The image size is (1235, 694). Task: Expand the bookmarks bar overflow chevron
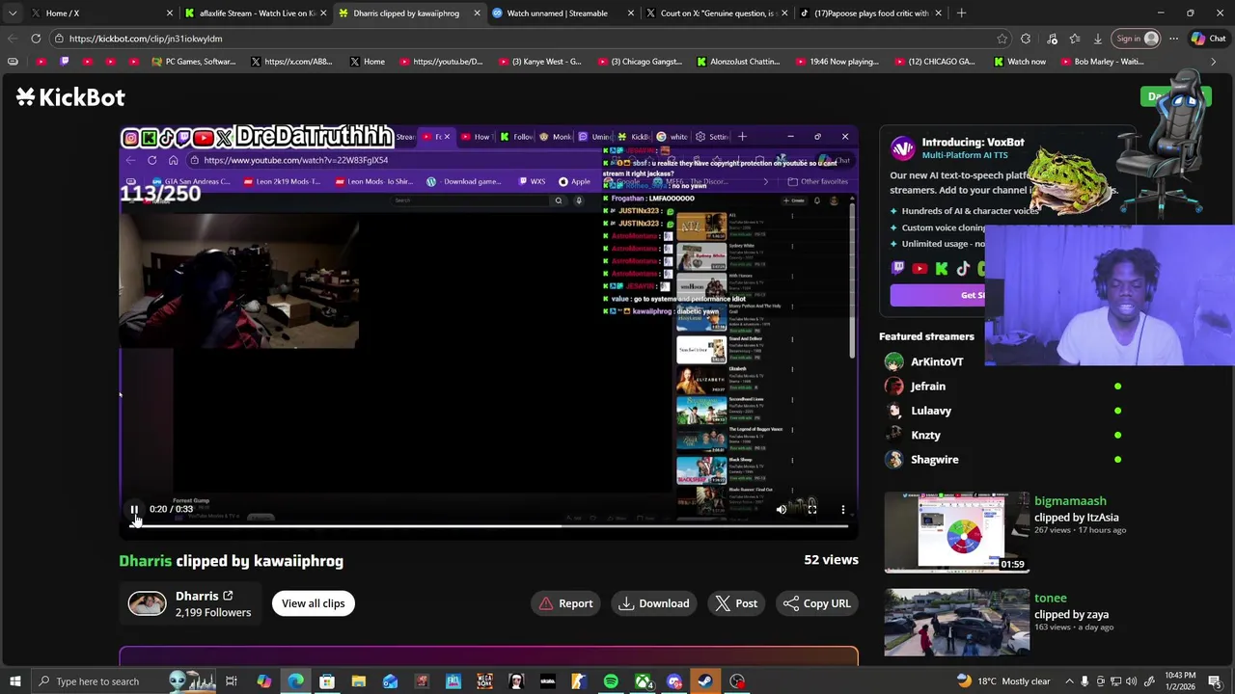[1213, 62]
